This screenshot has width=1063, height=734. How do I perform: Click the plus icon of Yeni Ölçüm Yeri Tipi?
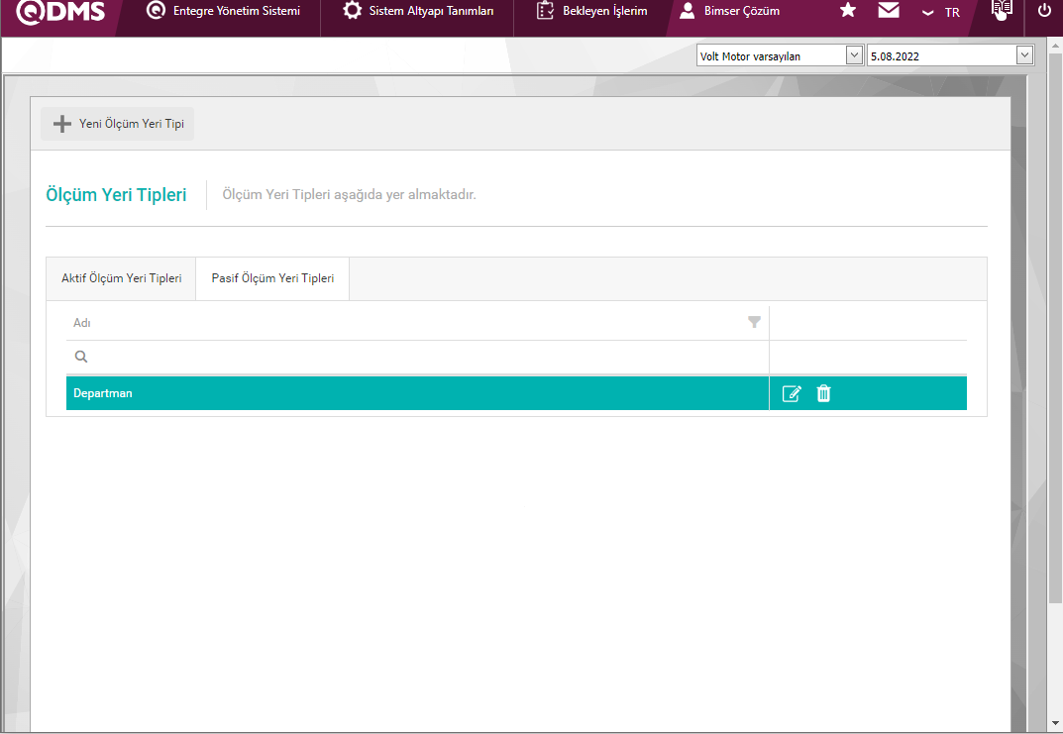click(x=62, y=124)
